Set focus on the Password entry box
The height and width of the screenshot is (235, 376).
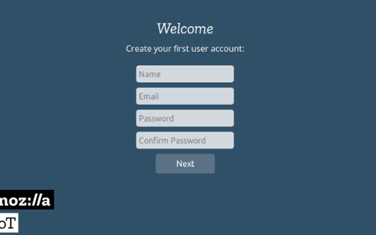(185, 118)
